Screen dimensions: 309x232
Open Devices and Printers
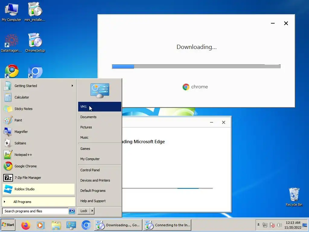[x=100, y=180]
